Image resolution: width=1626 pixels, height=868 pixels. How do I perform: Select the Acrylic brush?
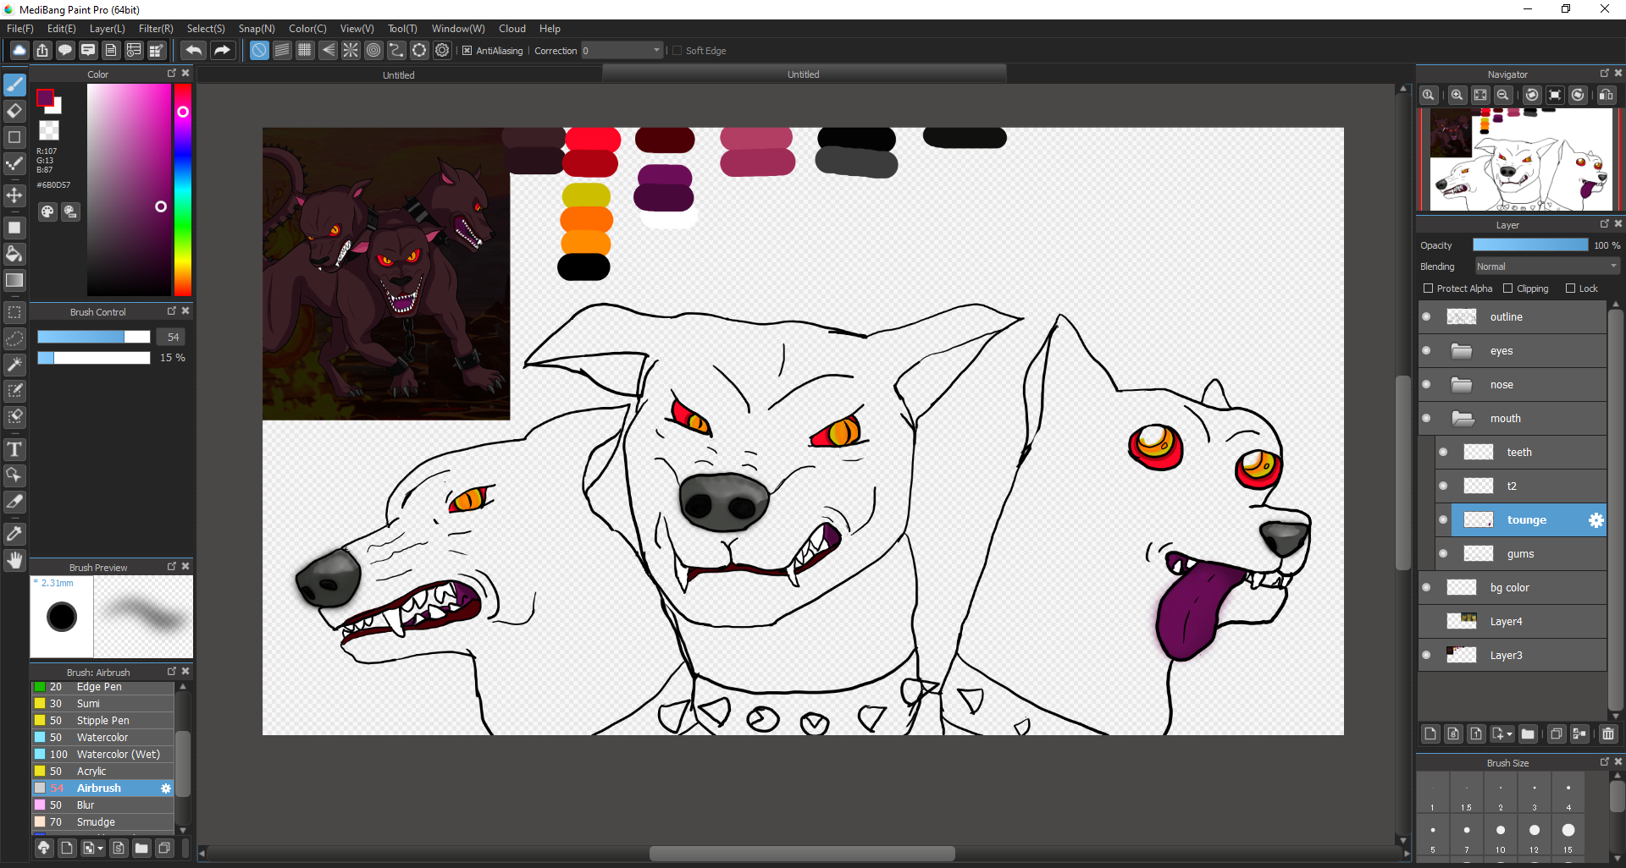tap(102, 772)
